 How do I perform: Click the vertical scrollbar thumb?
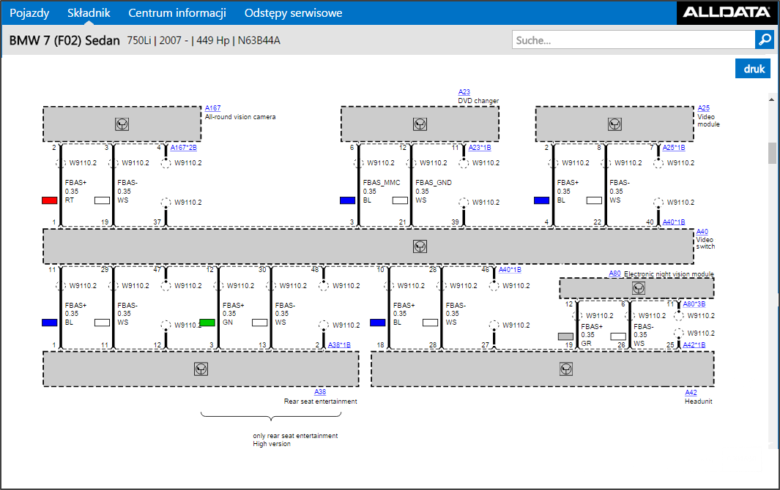(x=772, y=153)
